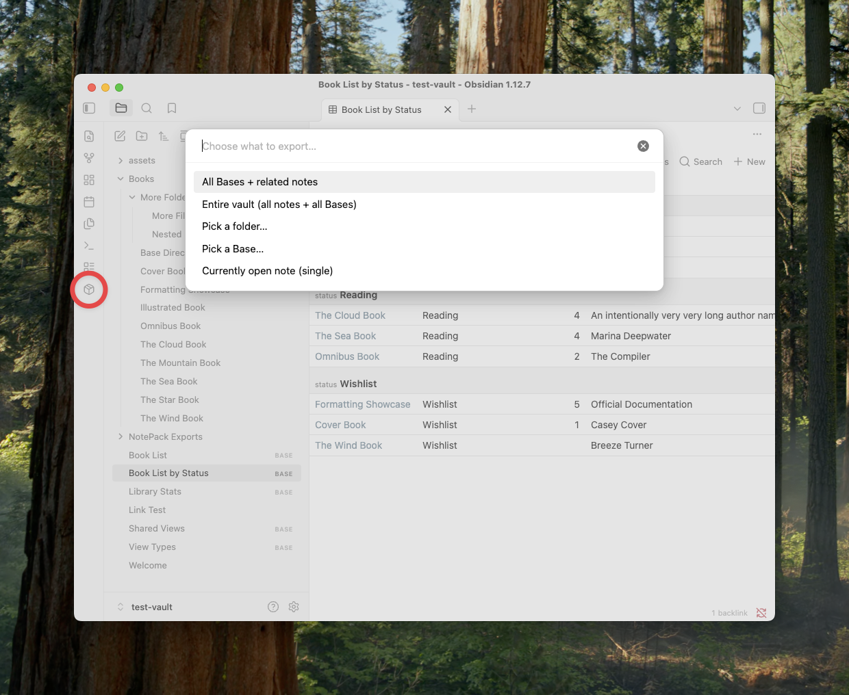Open the bookmarks panel icon
The image size is (849, 695).
(x=172, y=108)
